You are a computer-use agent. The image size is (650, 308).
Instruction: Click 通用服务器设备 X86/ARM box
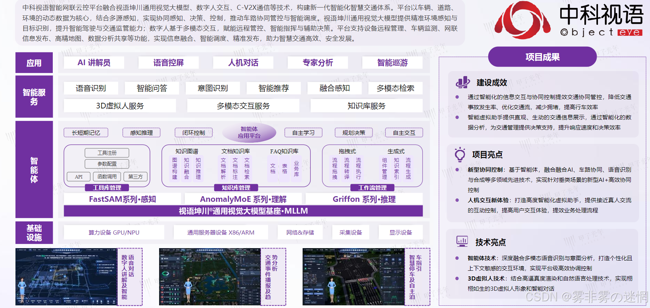[221, 232]
